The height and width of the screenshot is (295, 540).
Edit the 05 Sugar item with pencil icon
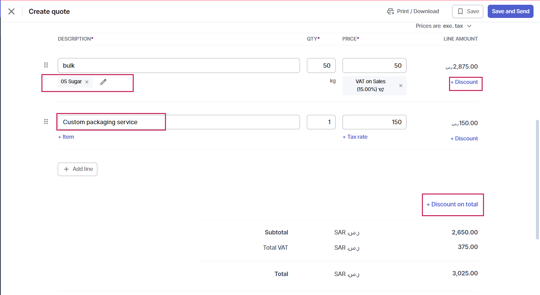tap(103, 82)
